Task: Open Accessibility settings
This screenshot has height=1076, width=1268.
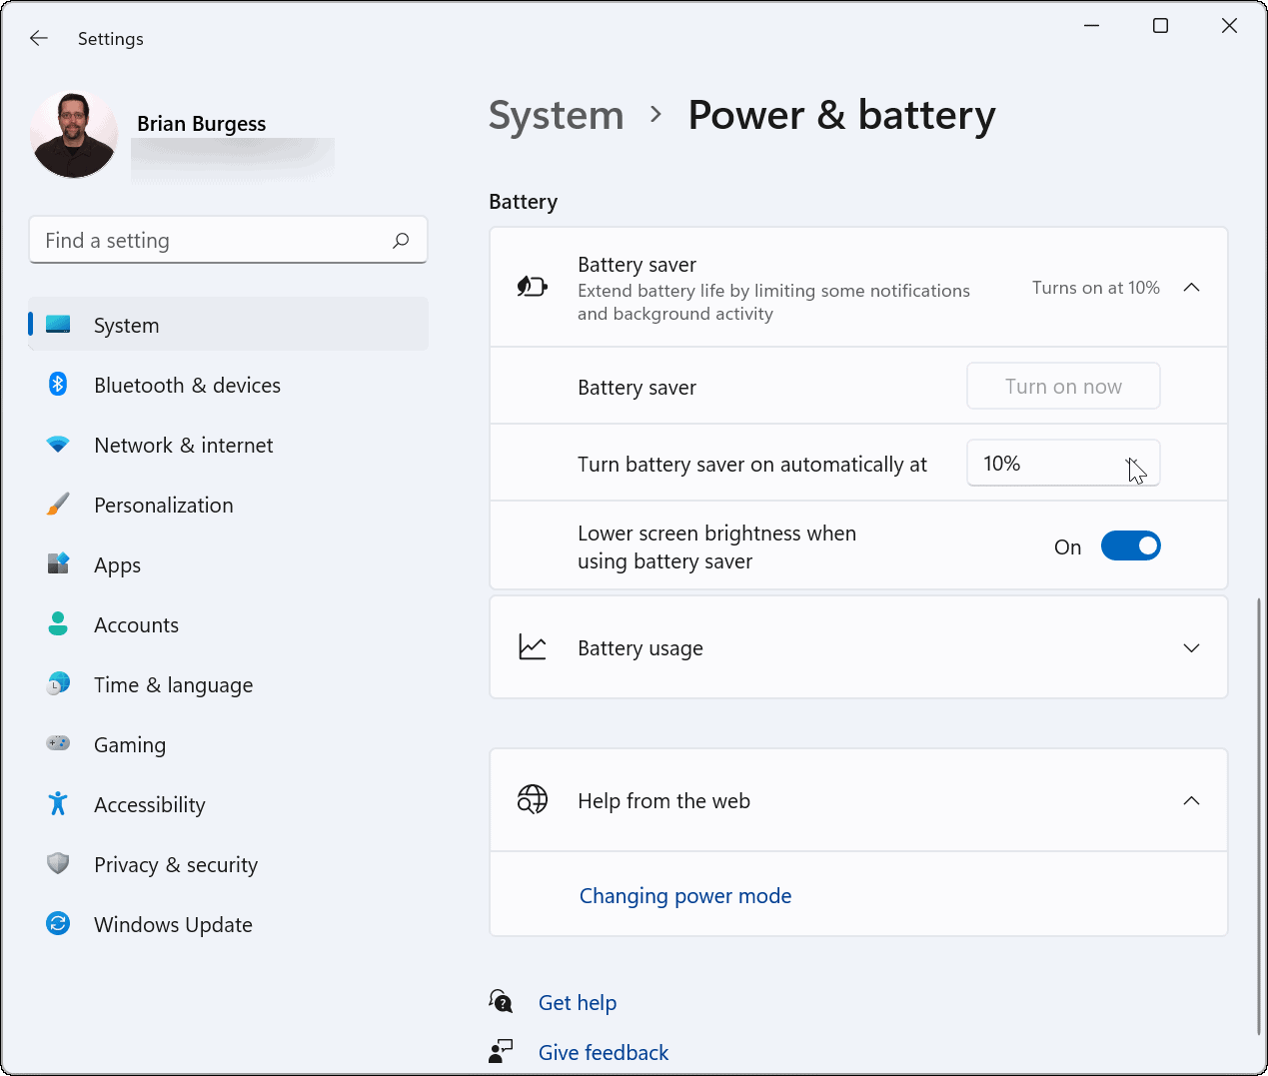Action: (x=149, y=804)
